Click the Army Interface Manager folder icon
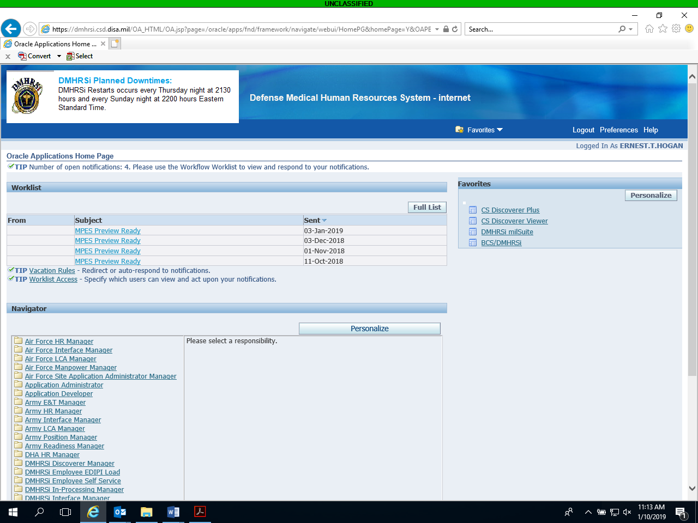Image resolution: width=698 pixels, height=523 pixels. point(18,419)
